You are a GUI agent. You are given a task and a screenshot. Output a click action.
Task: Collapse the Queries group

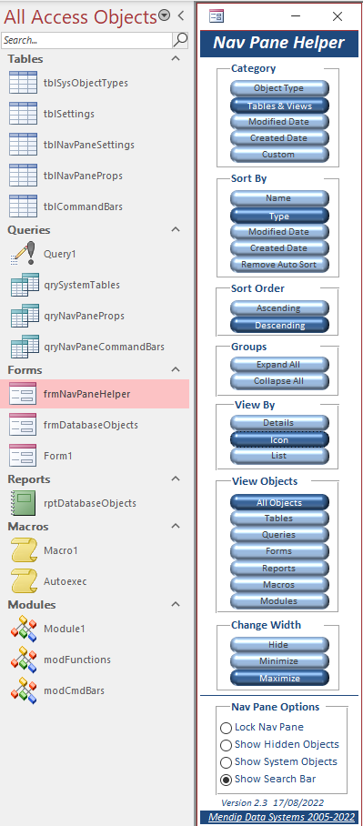(x=176, y=229)
